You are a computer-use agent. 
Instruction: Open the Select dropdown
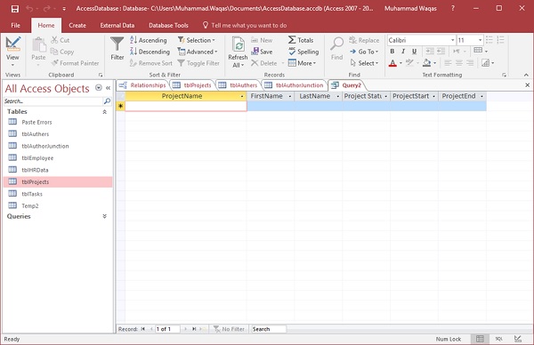click(364, 63)
